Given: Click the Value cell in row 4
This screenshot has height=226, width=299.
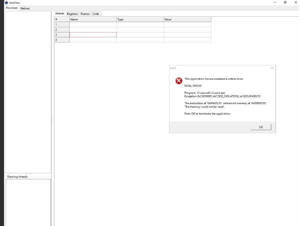Looking at the screenshot, I should pos(187,40).
